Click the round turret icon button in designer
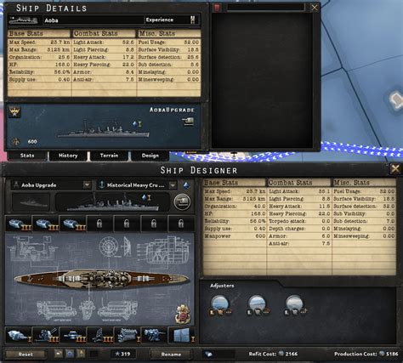This screenshot has height=363, width=403. 182,201
